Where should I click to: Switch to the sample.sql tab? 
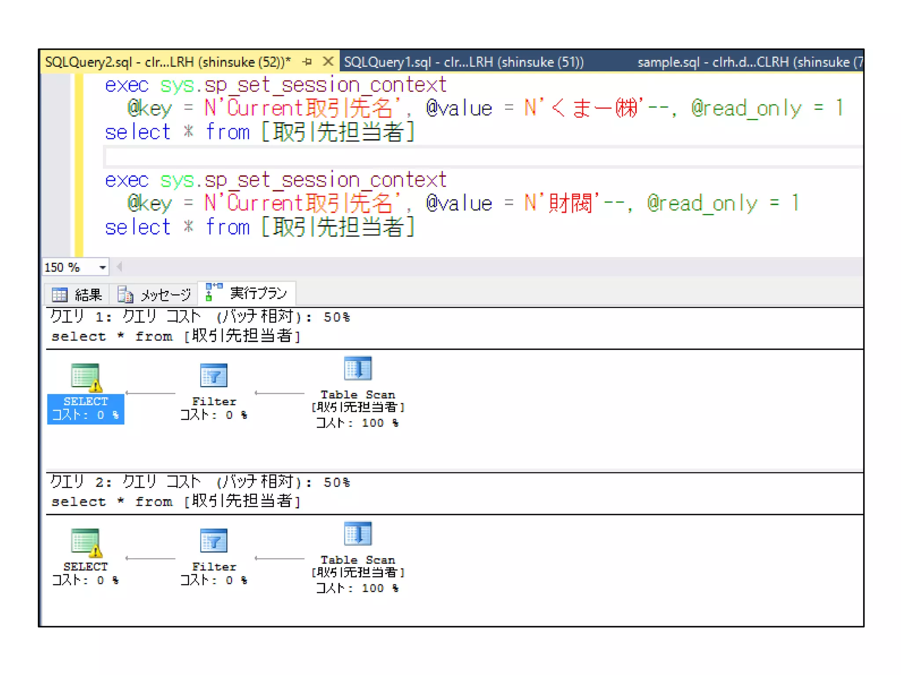(x=748, y=62)
